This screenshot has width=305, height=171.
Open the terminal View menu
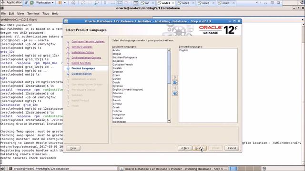click(20, 14)
